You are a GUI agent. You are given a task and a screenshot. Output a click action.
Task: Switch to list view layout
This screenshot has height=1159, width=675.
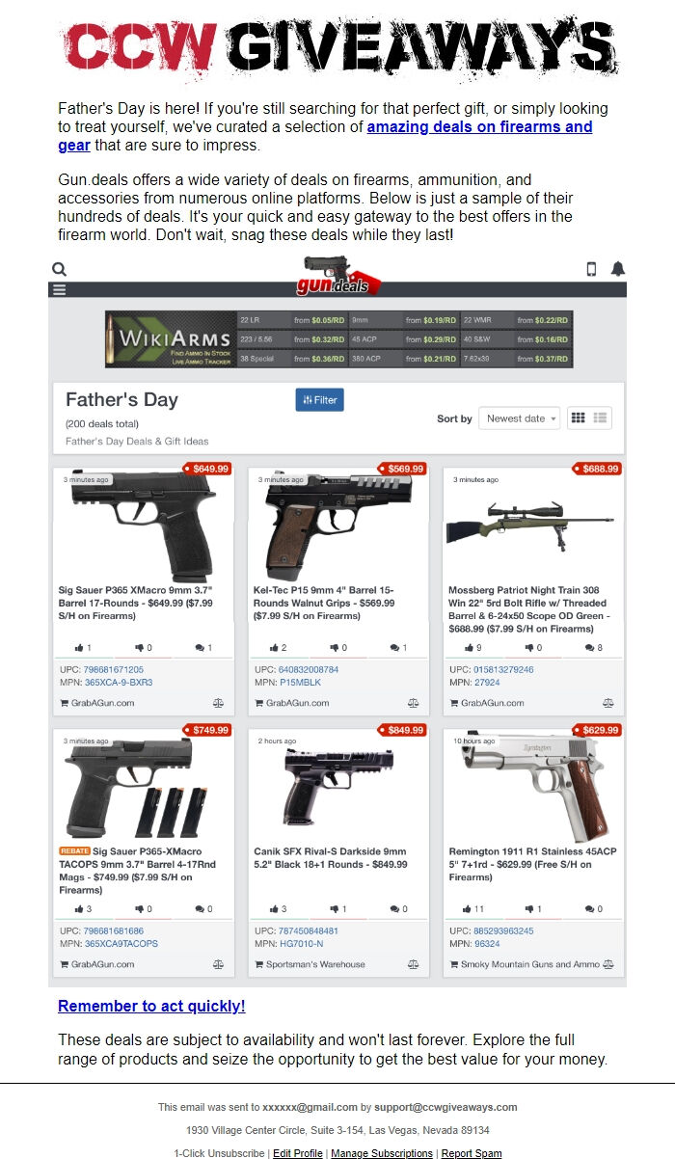(x=600, y=418)
